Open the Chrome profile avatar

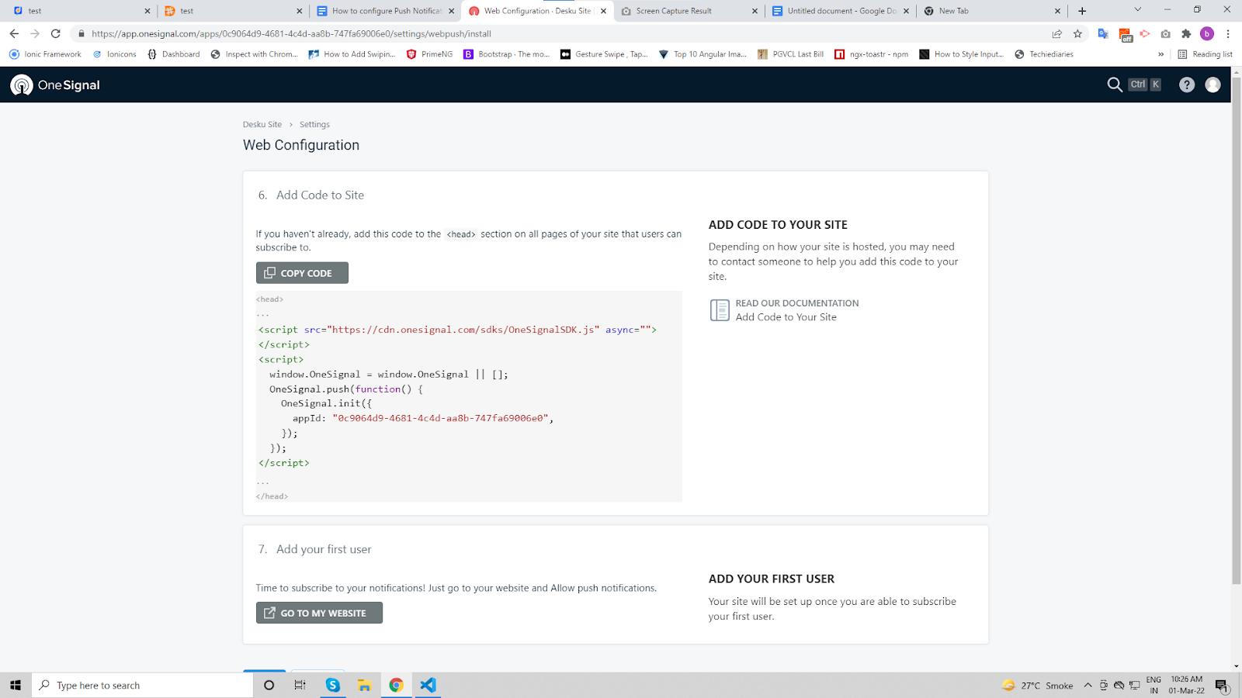click(x=1207, y=33)
